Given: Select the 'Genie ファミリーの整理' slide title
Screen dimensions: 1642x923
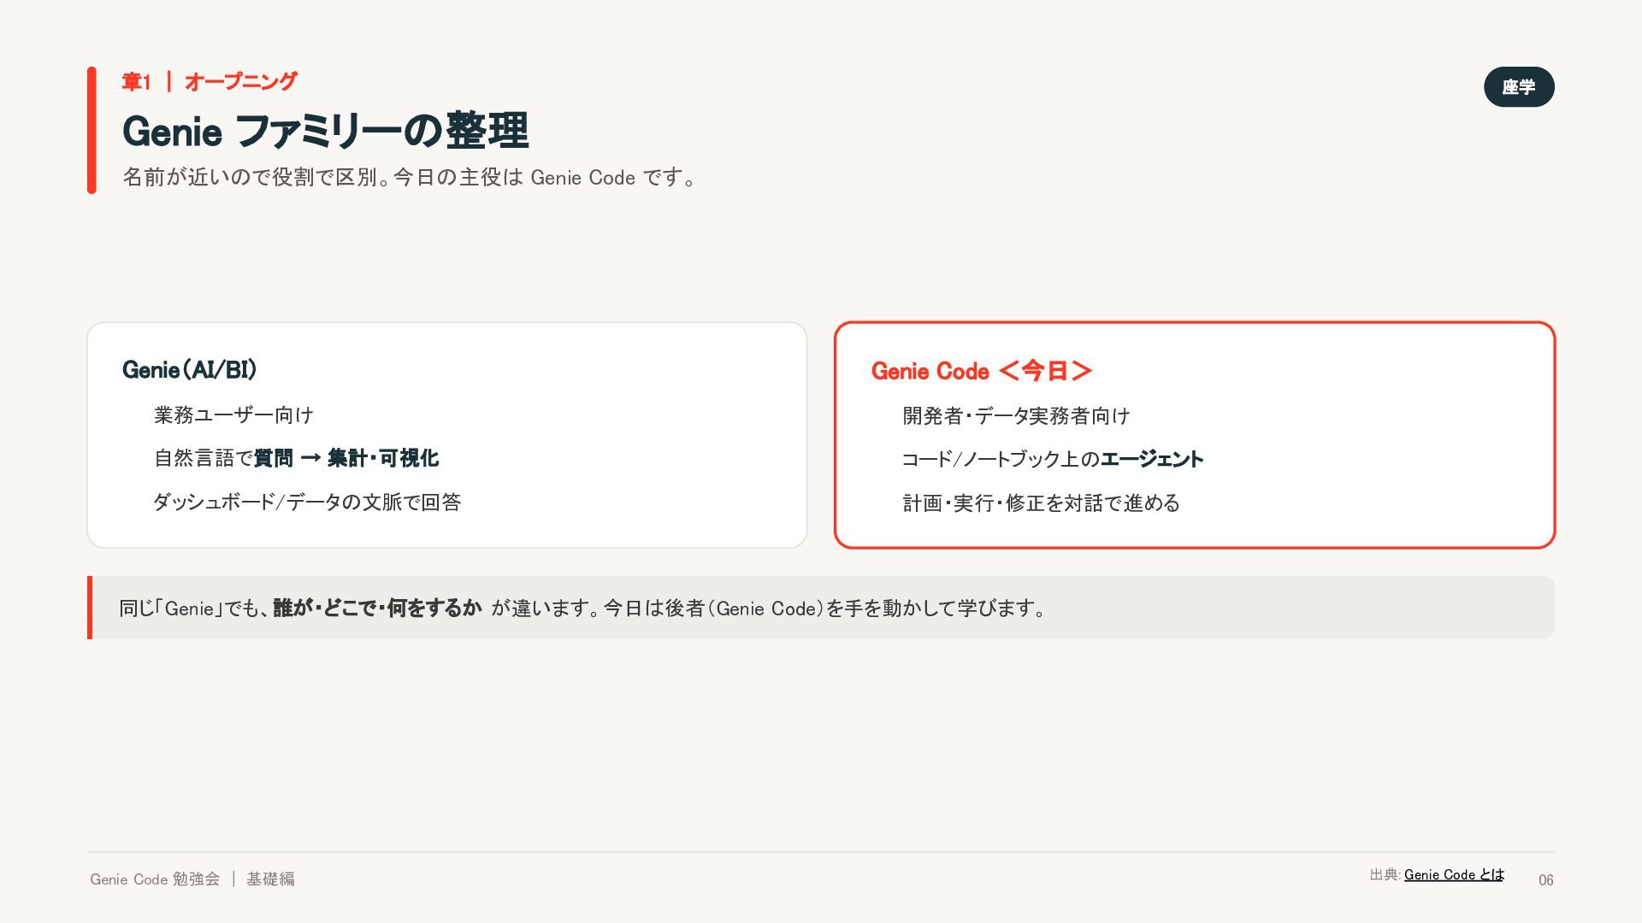Looking at the screenshot, I should pyautogui.click(x=325, y=131).
